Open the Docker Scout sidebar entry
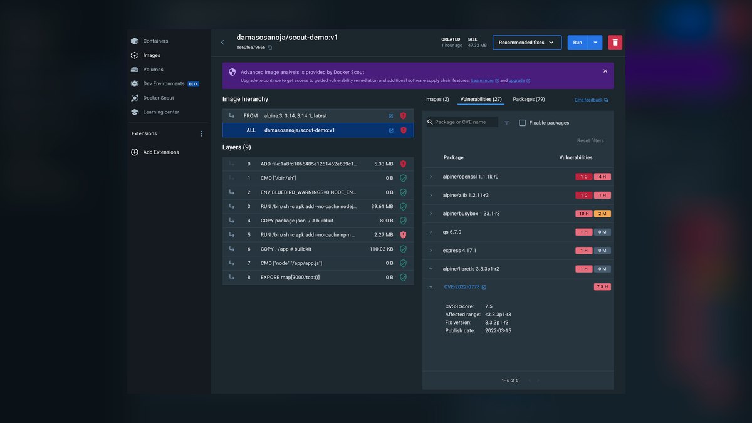This screenshot has height=423, width=752. pos(159,98)
